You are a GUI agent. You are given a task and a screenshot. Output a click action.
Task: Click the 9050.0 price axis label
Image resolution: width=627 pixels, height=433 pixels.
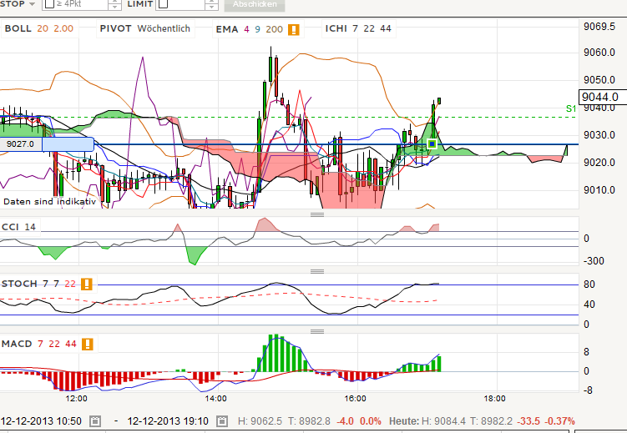599,80
